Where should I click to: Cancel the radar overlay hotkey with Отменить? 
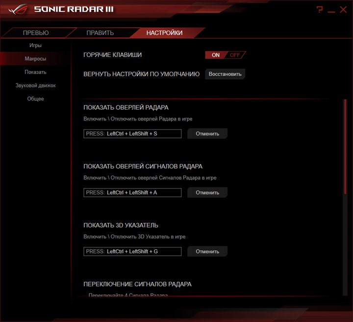tap(207, 134)
